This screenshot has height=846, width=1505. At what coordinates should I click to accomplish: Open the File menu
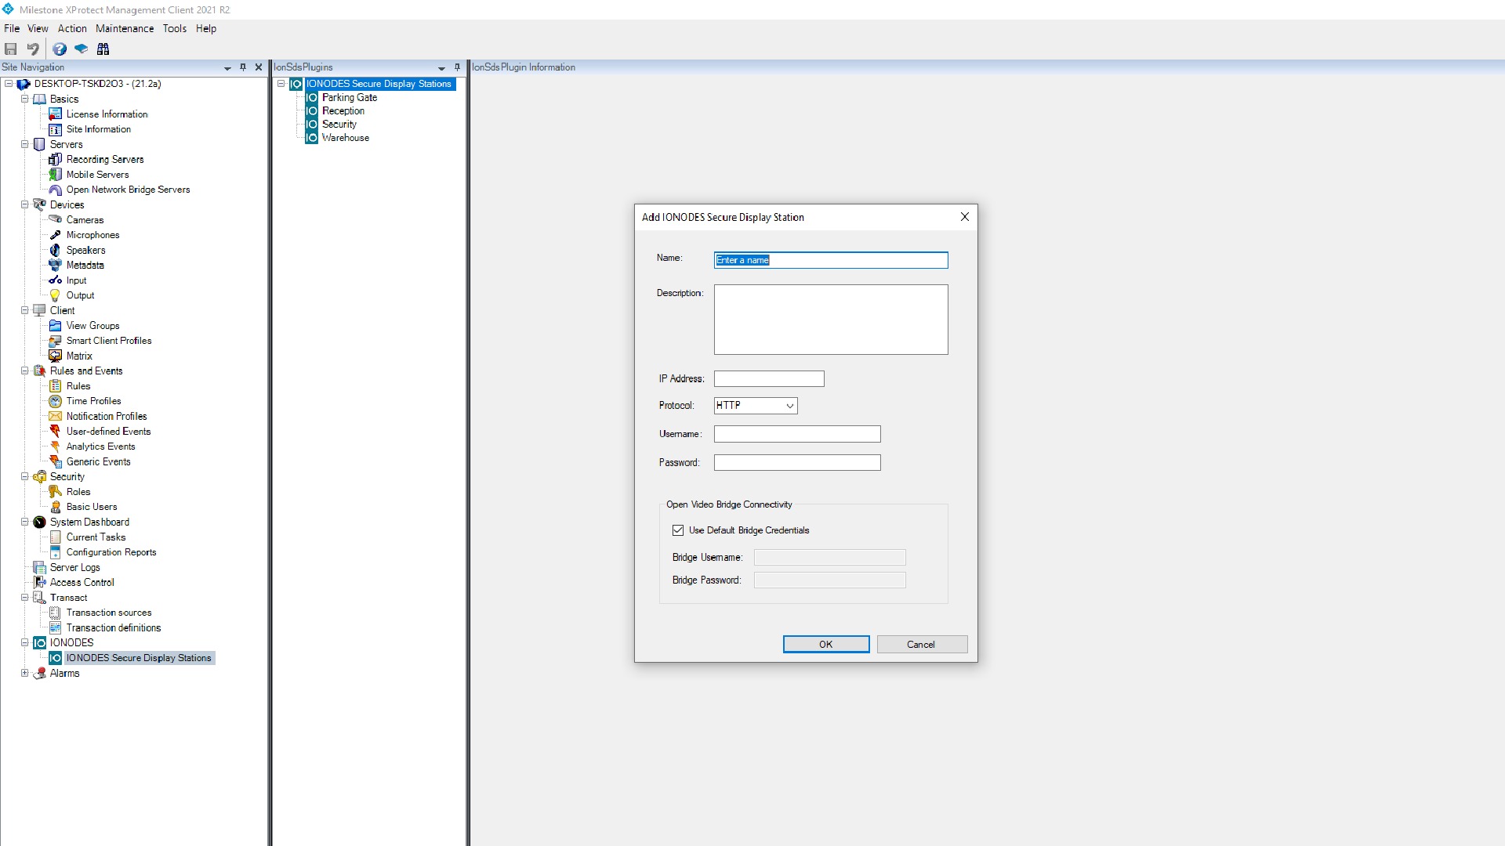(12, 29)
